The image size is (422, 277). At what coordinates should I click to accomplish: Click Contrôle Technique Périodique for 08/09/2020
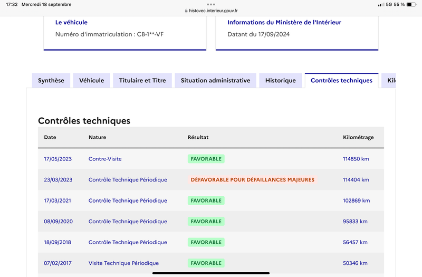click(128, 221)
